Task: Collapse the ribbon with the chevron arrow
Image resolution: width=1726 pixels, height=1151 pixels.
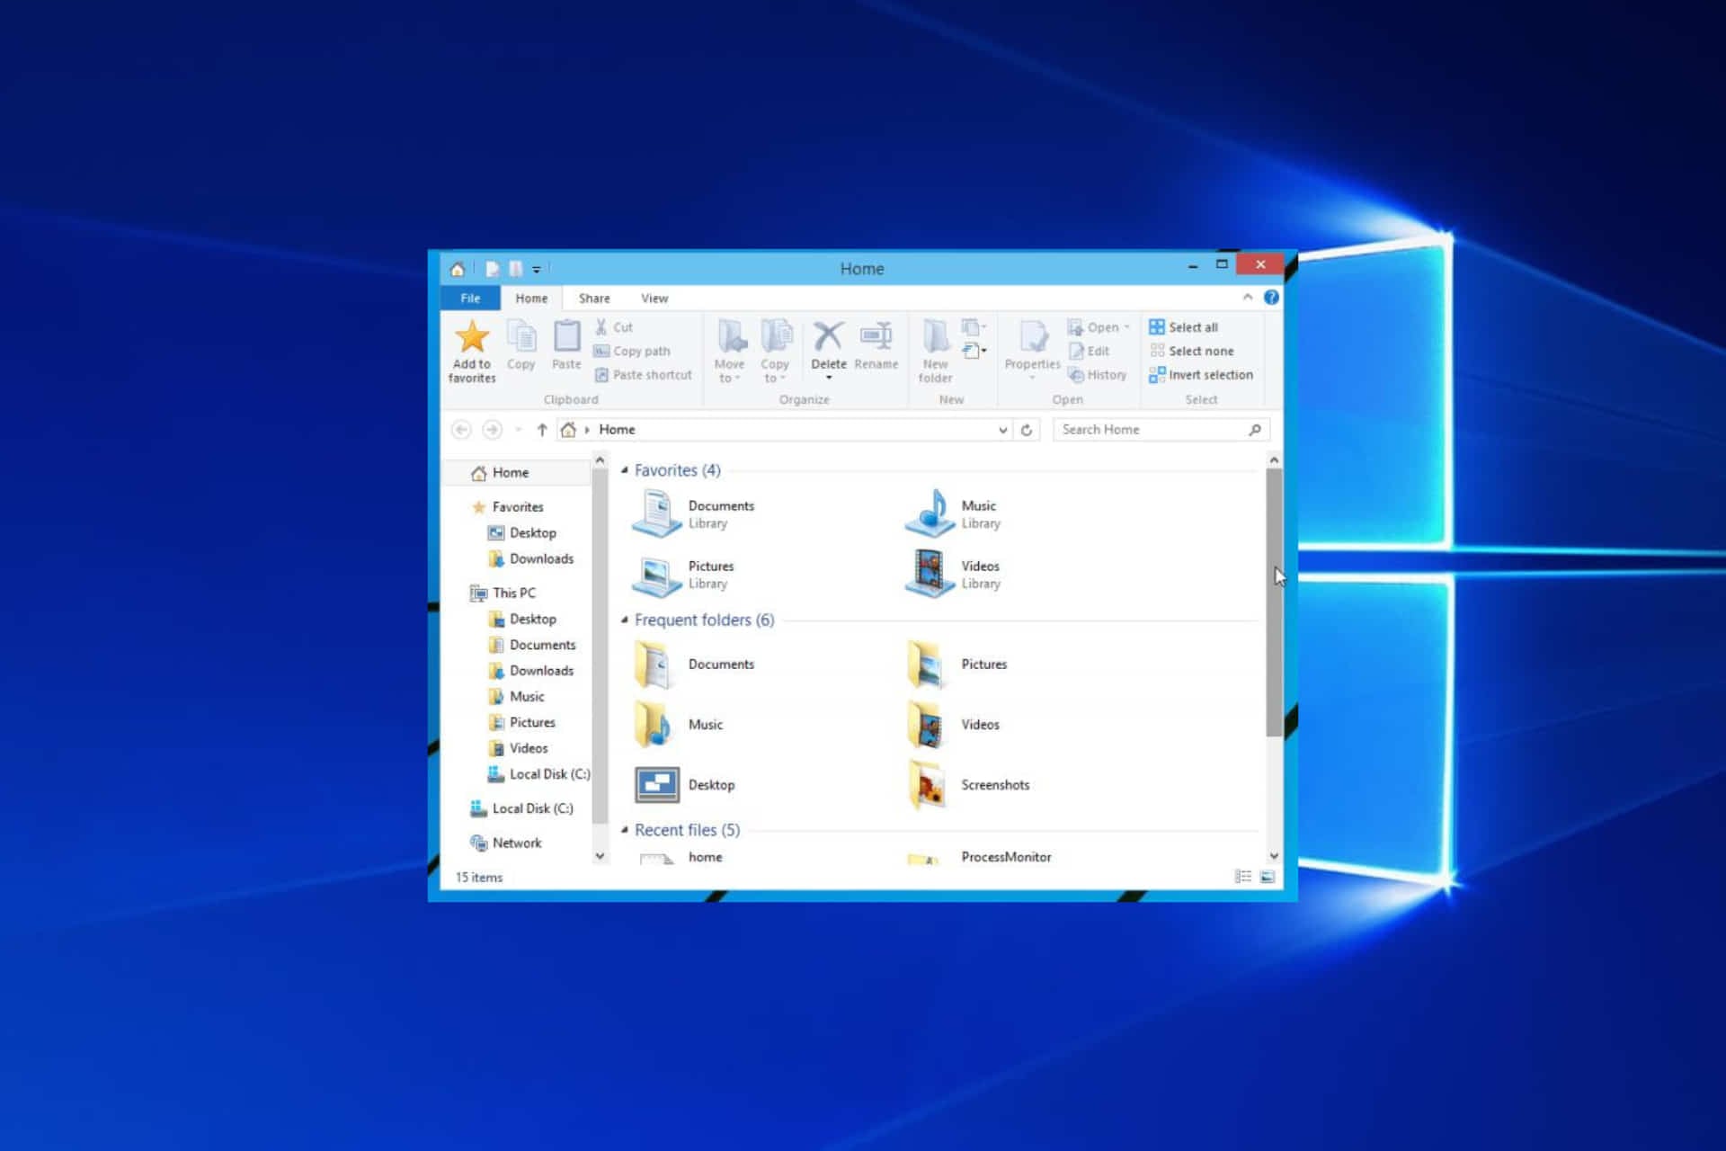Action: (1248, 298)
